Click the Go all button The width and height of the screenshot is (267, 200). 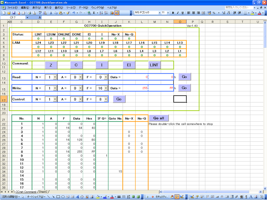(x=159, y=118)
